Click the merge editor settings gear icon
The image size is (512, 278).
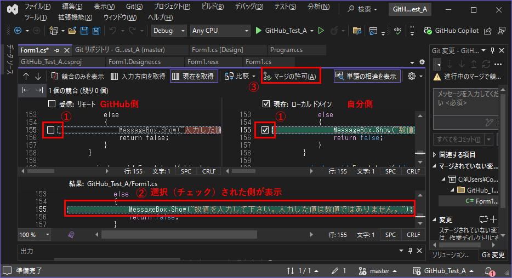pyautogui.click(x=412, y=76)
